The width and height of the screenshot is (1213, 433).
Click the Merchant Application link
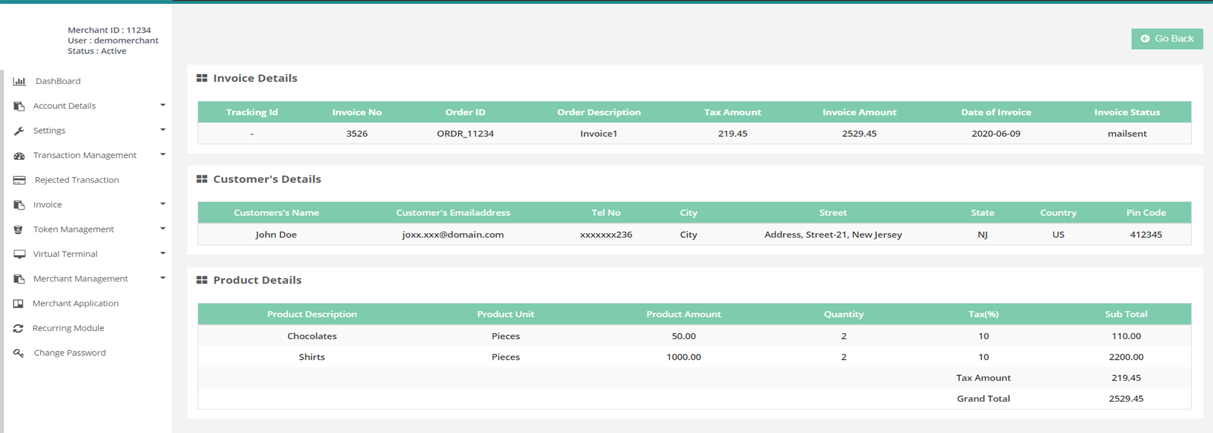pos(75,303)
